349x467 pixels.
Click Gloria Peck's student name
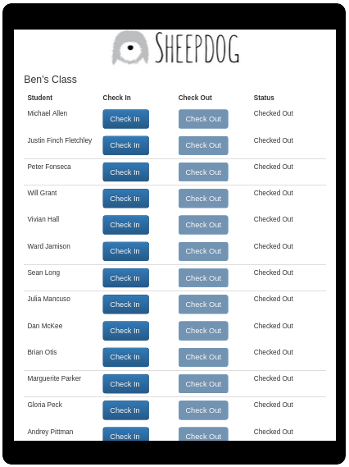point(44,405)
